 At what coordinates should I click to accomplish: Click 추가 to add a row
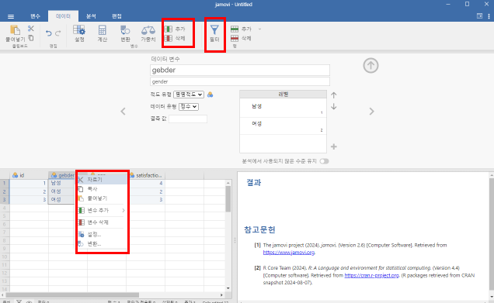click(x=242, y=29)
